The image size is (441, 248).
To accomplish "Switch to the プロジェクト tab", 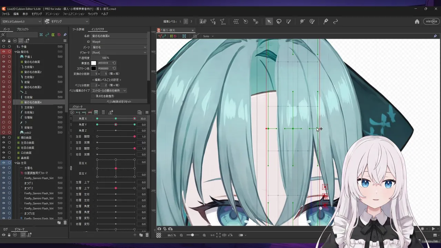I will (x=23, y=29).
